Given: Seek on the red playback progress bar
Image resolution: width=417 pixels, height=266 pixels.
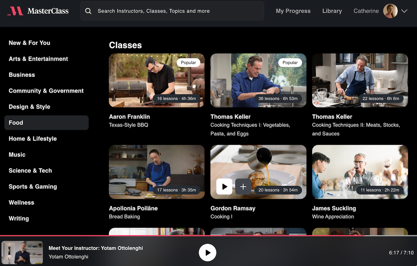Looking at the screenshot, I should pyautogui.click(x=182, y=235).
